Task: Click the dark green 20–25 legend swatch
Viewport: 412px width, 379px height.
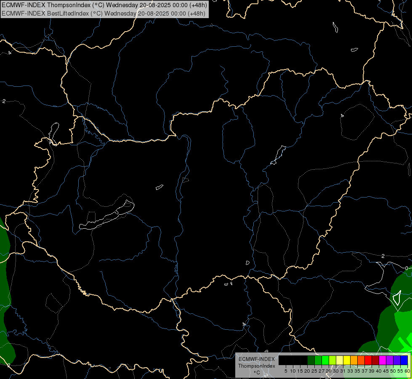Action: pos(311,360)
